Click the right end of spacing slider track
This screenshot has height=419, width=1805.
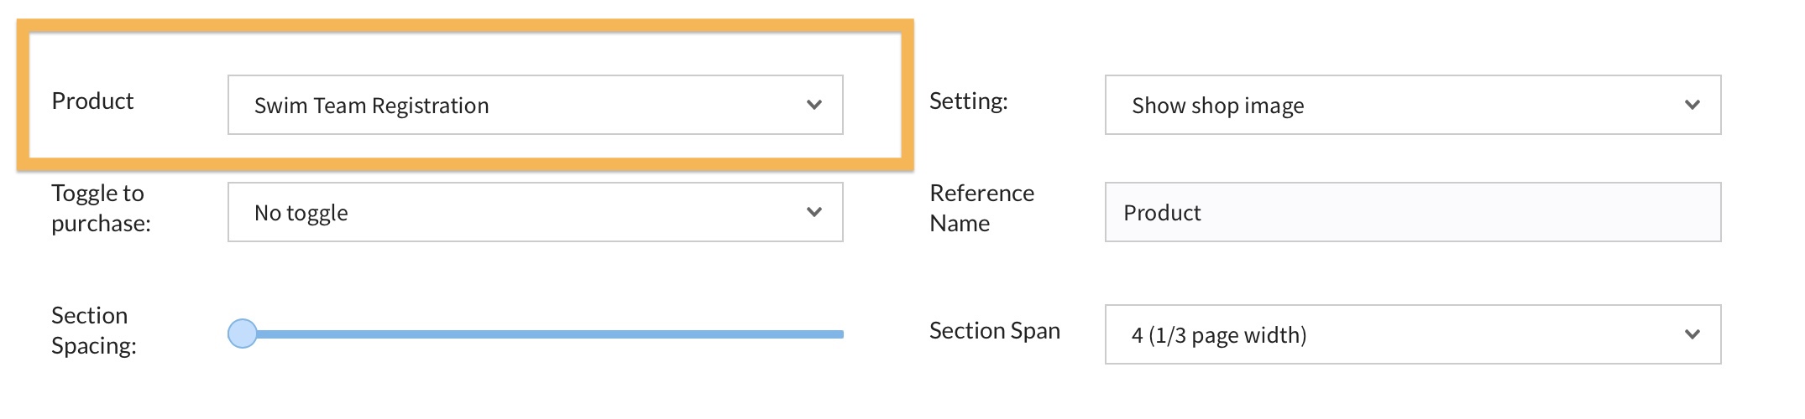[x=838, y=334]
